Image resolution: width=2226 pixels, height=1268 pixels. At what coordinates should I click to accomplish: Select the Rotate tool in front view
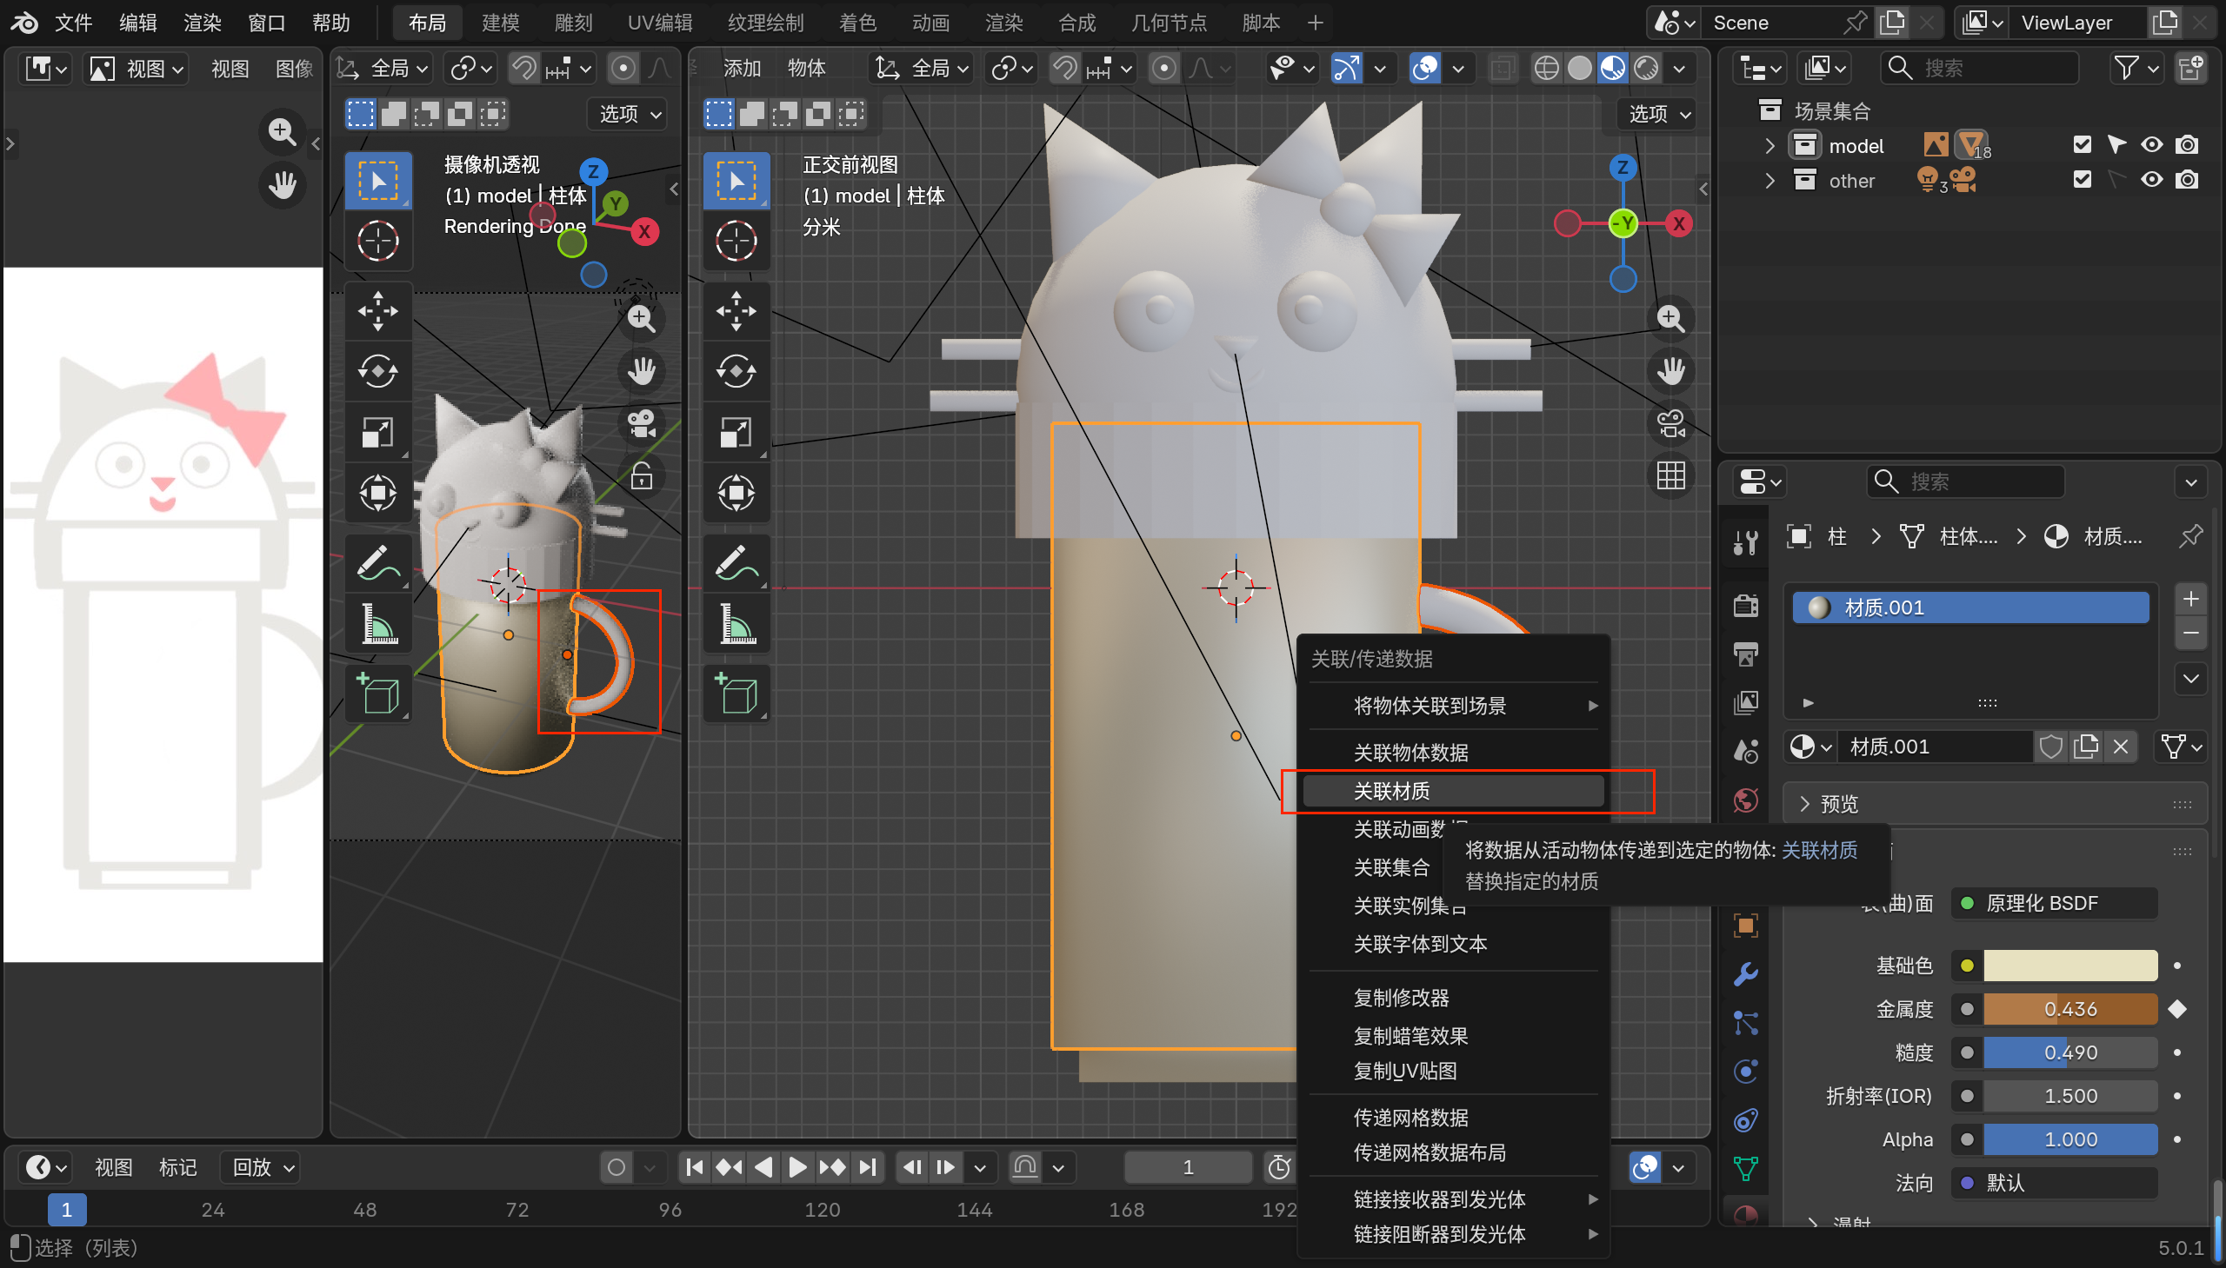[x=736, y=372]
